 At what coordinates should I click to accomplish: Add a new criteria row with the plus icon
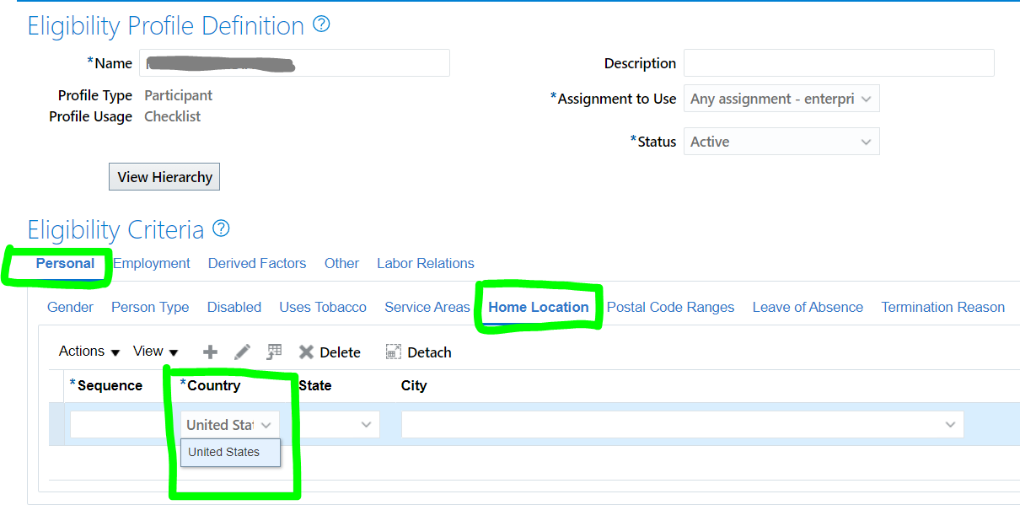point(210,352)
